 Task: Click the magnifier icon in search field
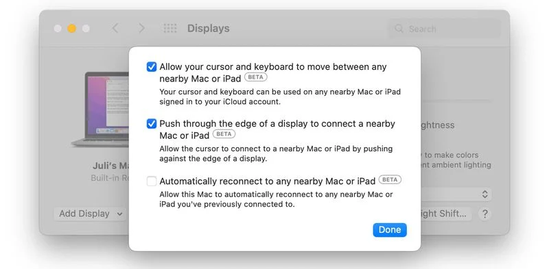point(399,28)
